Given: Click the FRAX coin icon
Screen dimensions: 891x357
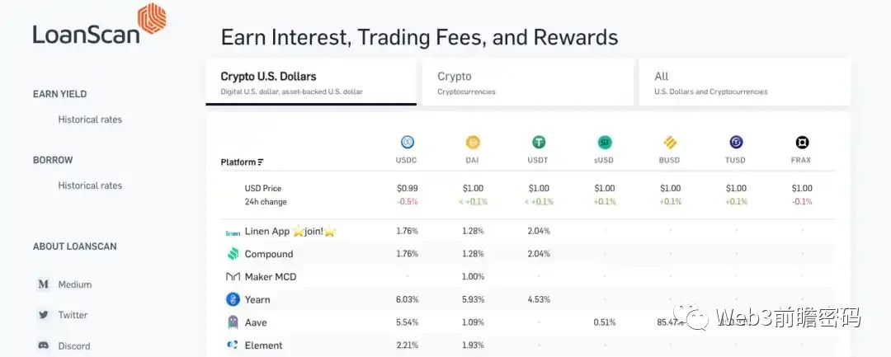Looking at the screenshot, I should (x=802, y=142).
